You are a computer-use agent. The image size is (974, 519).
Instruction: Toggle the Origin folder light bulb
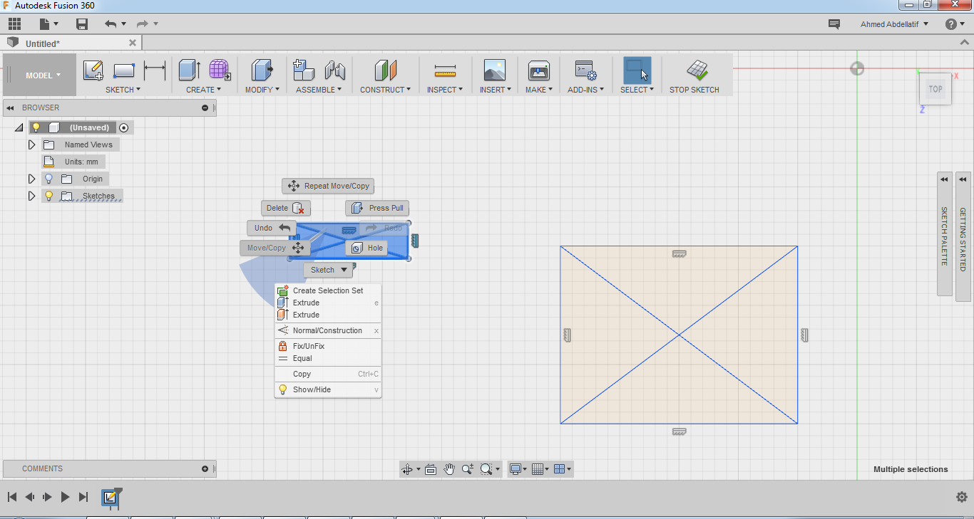click(x=48, y=179)
